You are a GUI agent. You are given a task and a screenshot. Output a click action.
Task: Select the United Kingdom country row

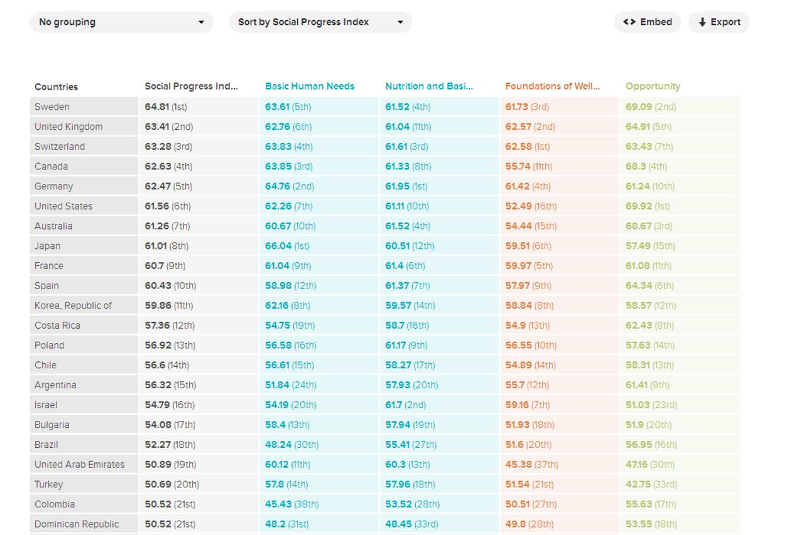coord(68,127)
